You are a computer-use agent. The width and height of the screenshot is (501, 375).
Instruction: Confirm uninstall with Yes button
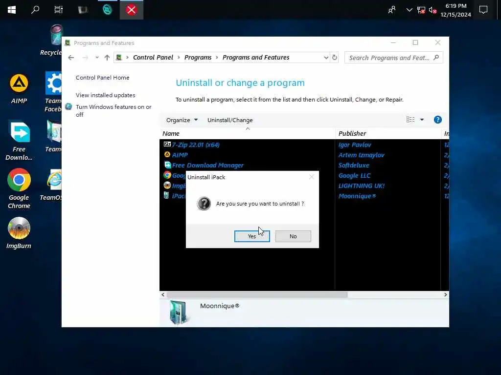(252, 236)
